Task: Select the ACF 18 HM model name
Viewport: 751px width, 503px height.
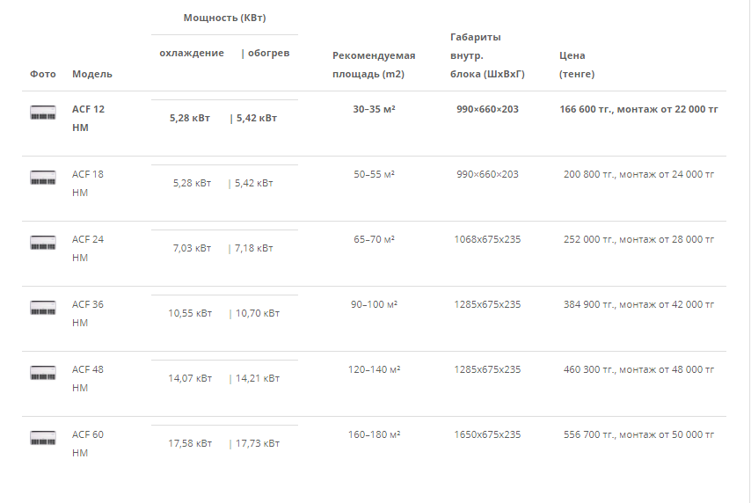Action: [x=88, y=183]
